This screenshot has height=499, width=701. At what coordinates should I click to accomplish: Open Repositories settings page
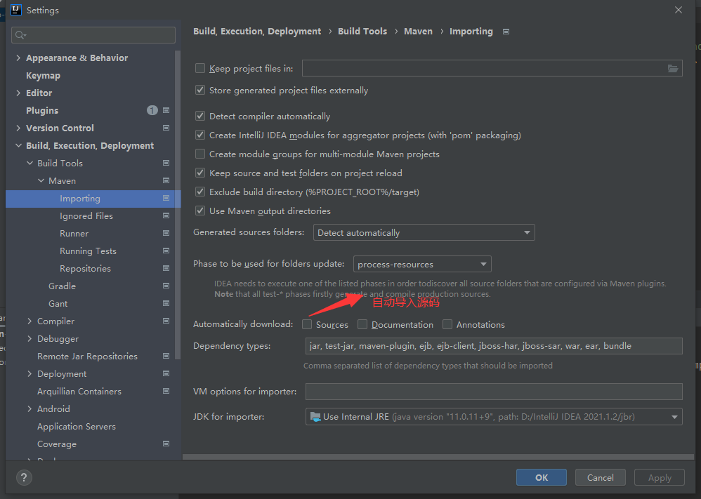click(86, 269)
